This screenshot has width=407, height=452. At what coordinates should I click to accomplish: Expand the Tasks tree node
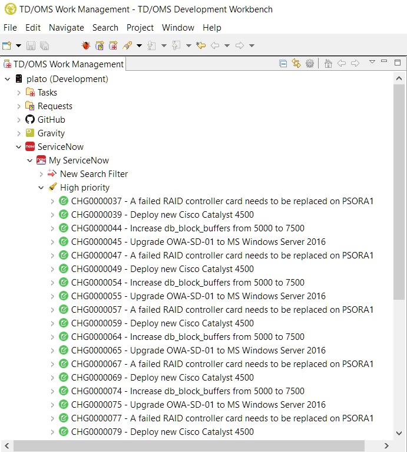(x=19, y=93)
